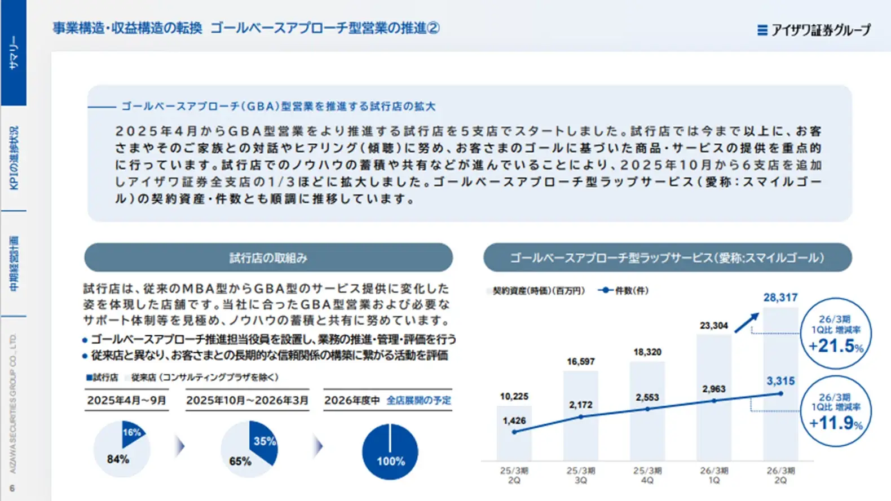Click the 全店展開の予定 blue text

[418, 400]
